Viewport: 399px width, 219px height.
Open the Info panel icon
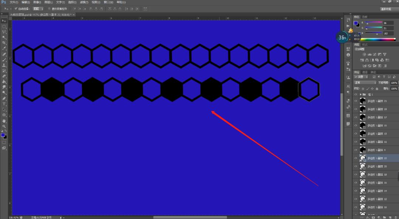pos(348,55)
